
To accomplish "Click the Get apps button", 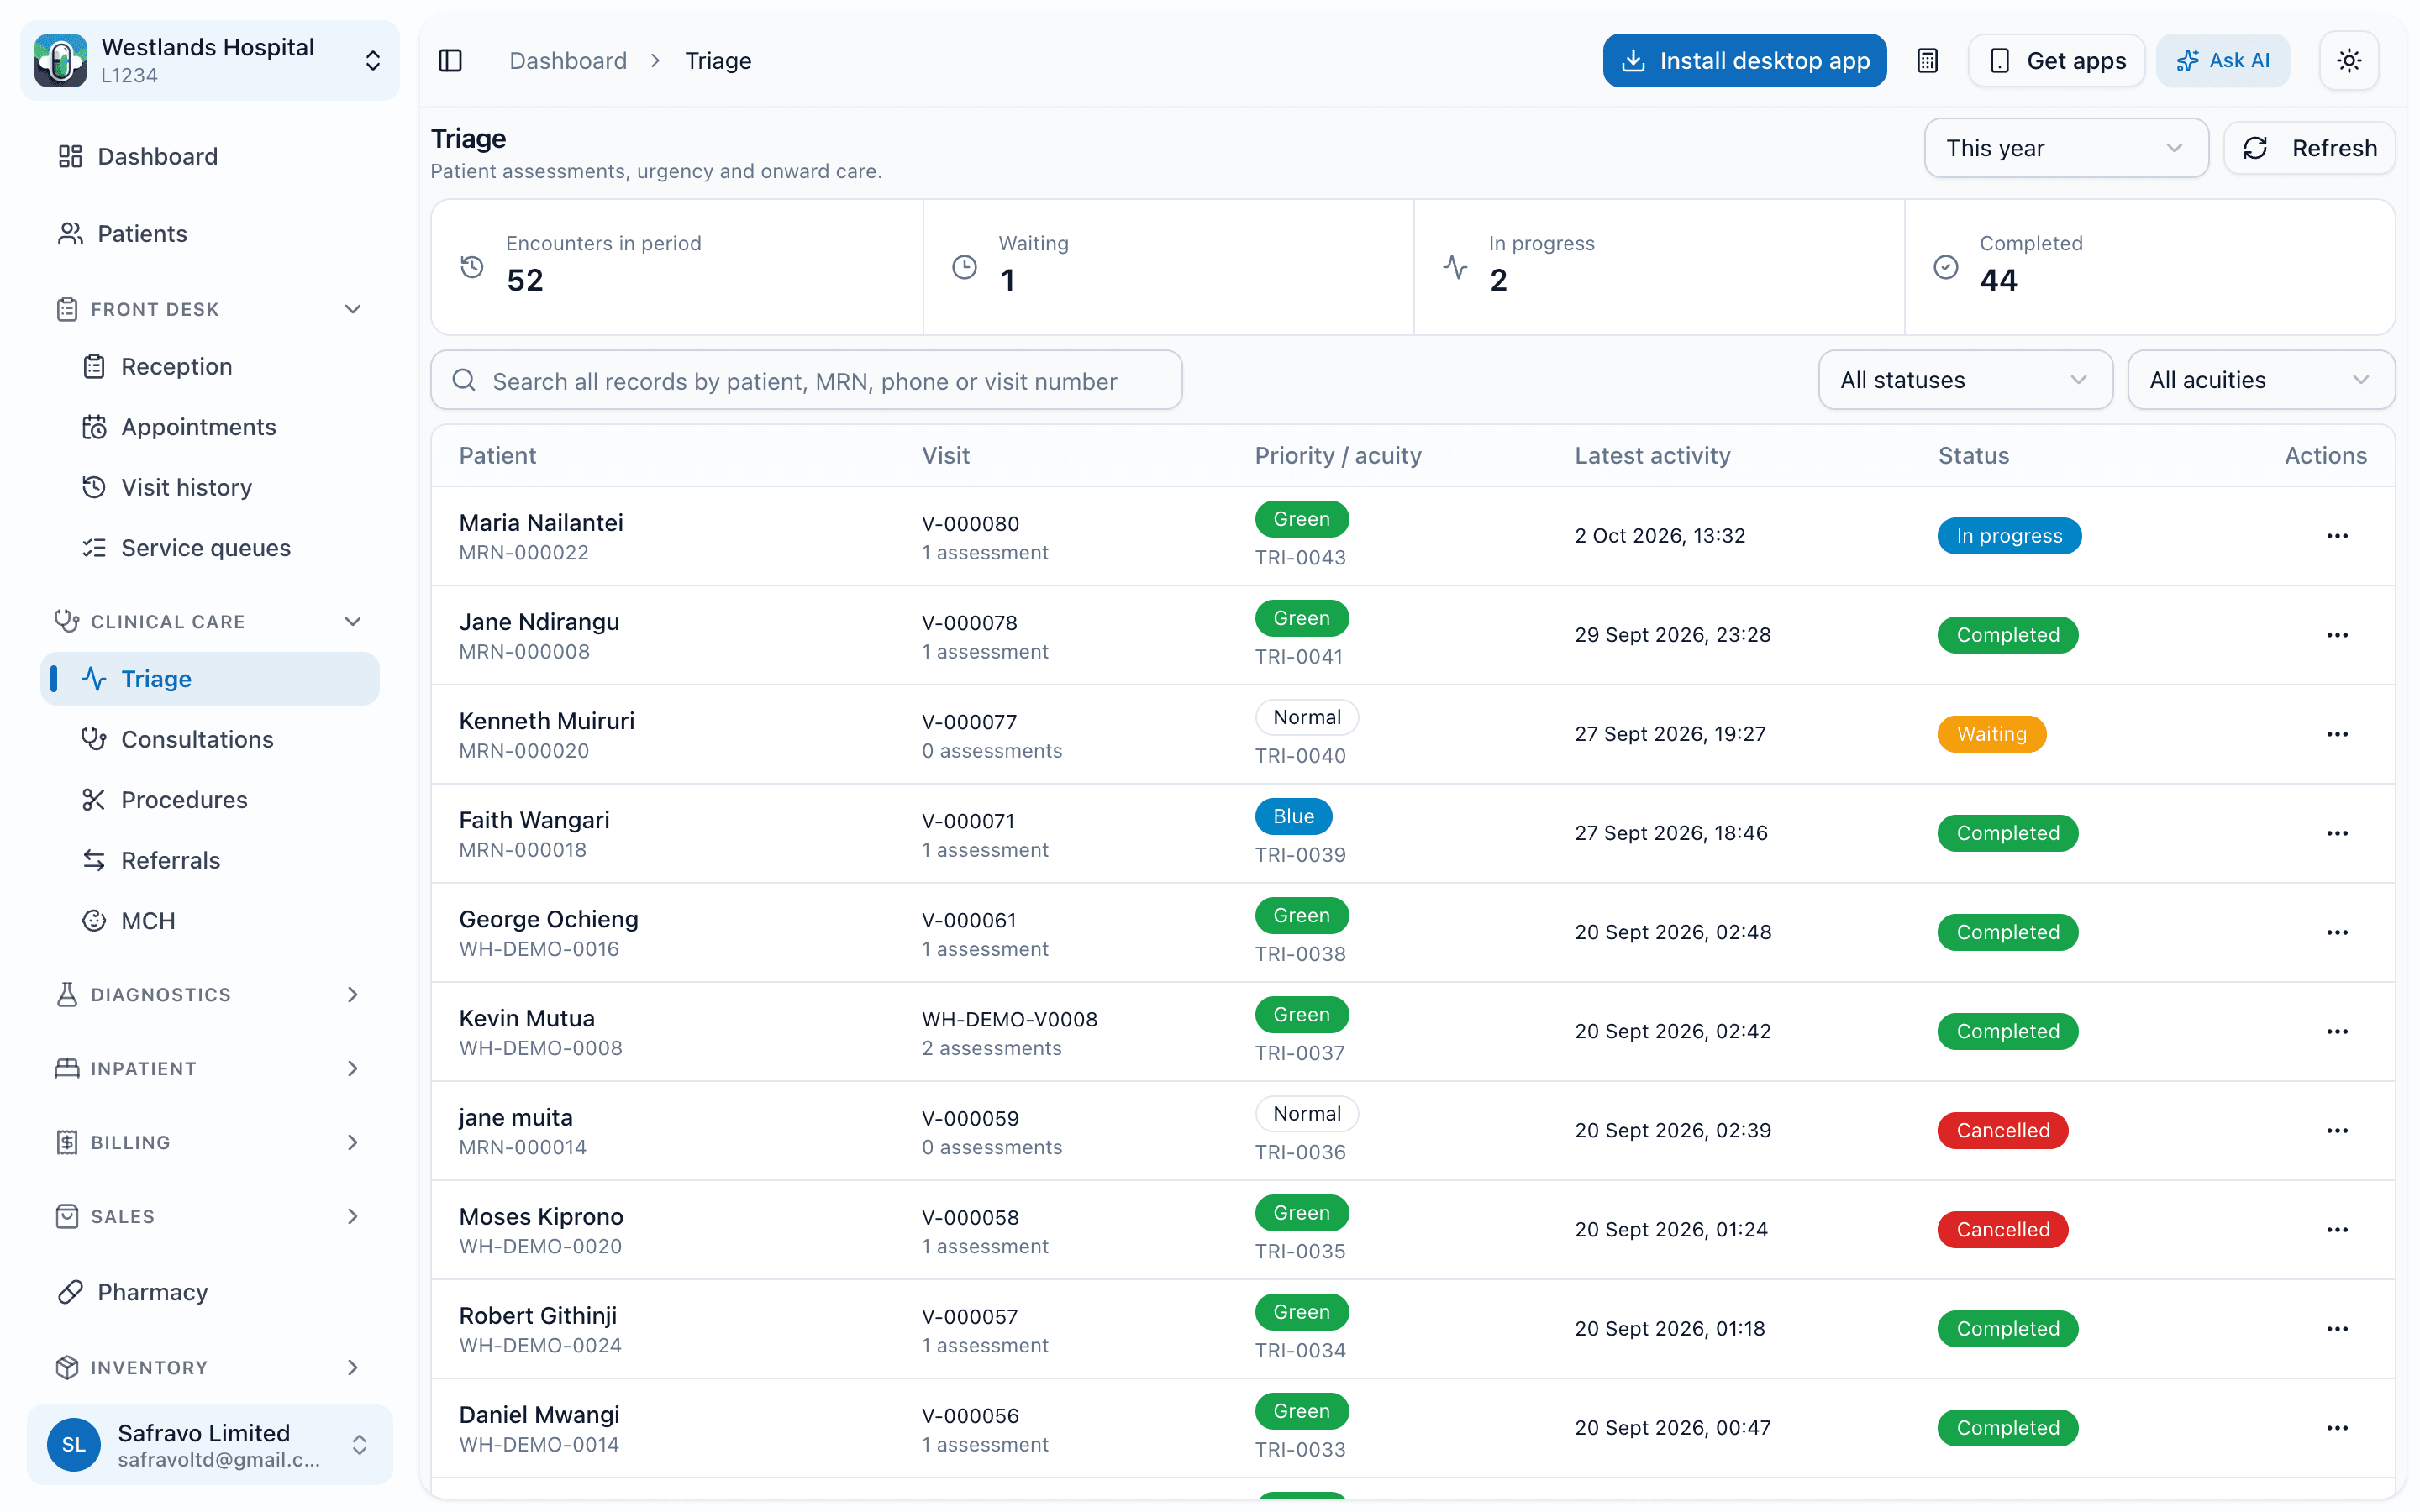I will 2056,61.
